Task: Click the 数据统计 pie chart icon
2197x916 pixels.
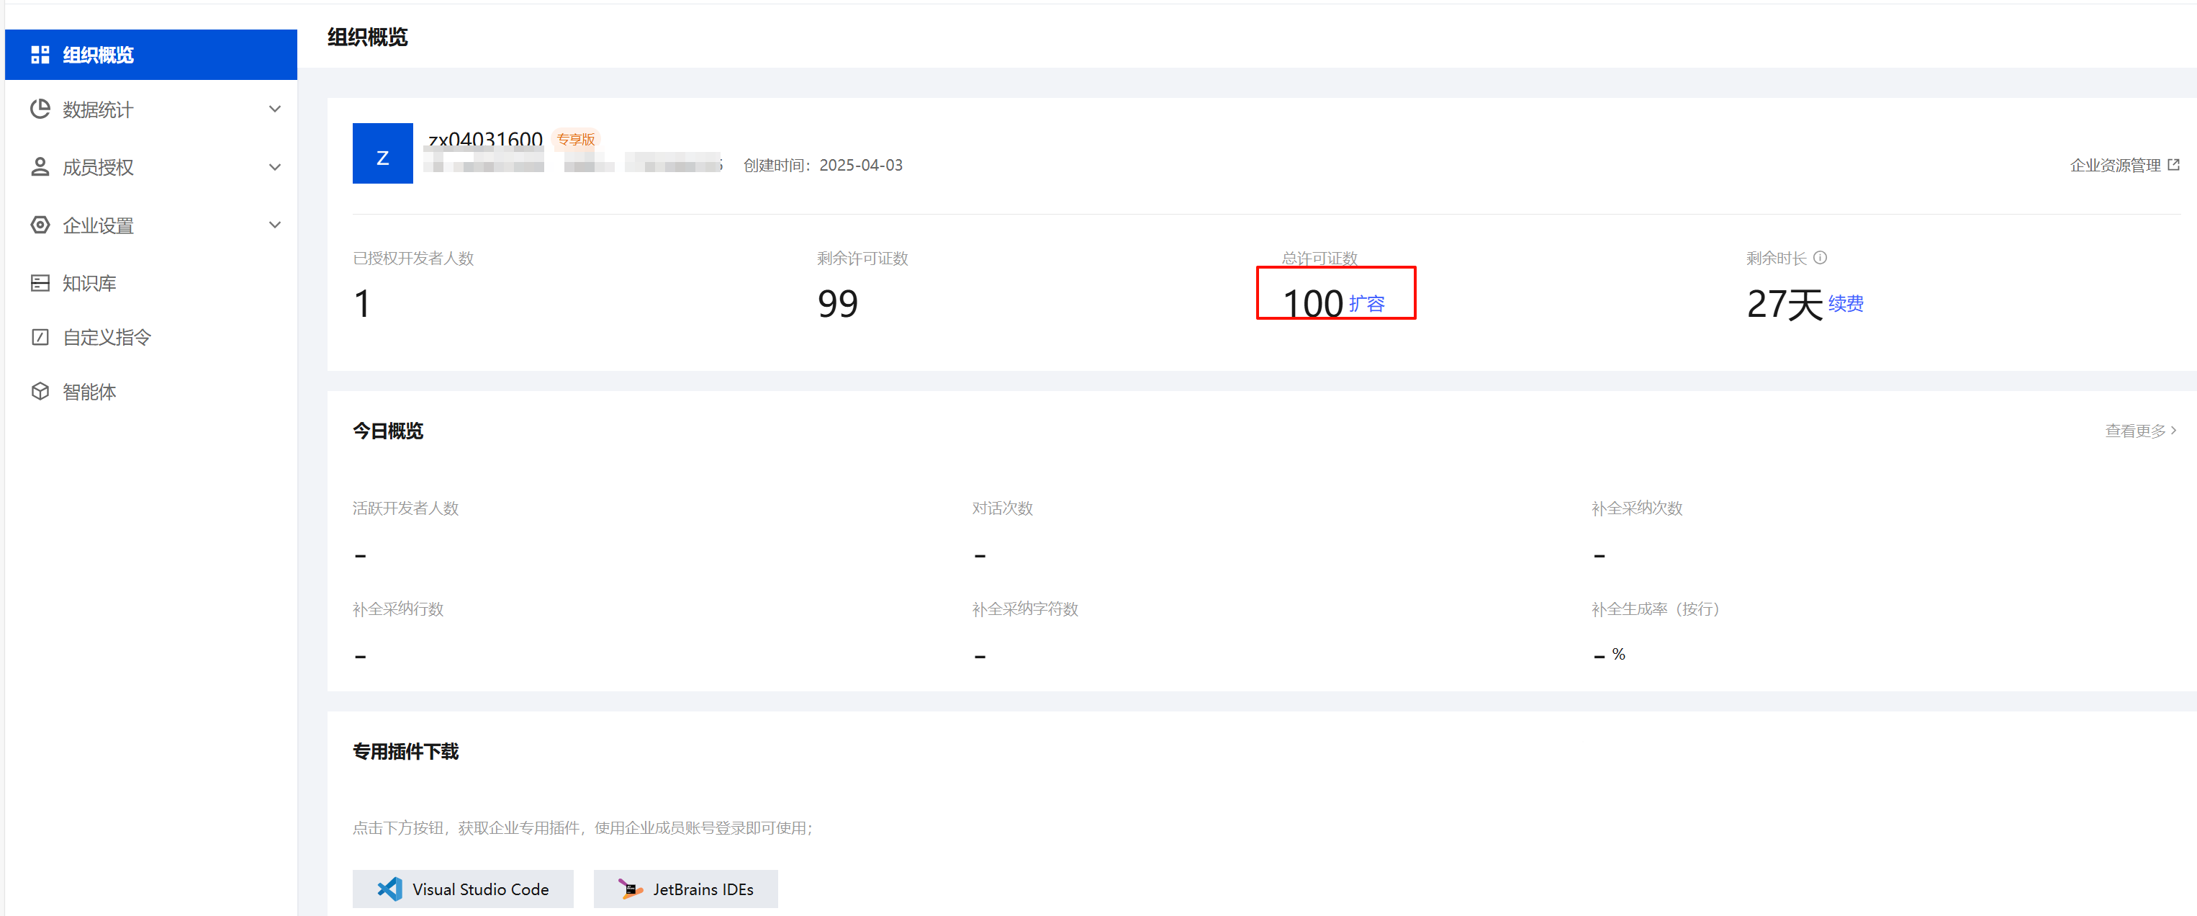Action: (x=40, y=109)
